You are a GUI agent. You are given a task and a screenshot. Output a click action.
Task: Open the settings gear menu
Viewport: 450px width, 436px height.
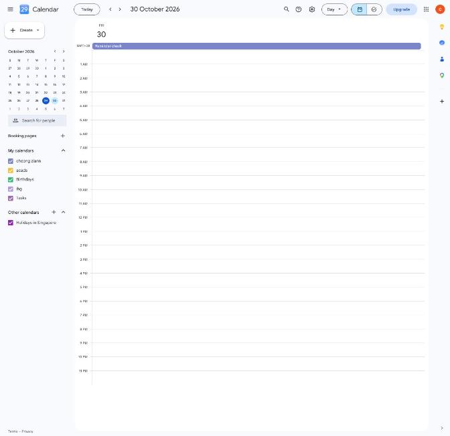tap(311, 9)
